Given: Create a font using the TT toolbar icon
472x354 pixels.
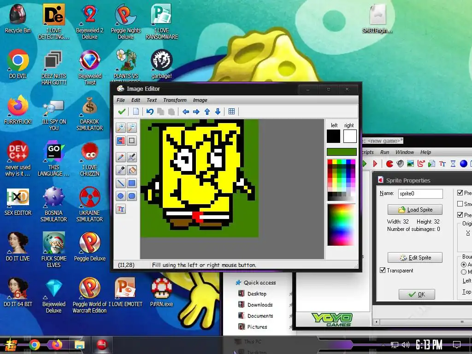Looking at the screenshot, I should pos(442,164).
